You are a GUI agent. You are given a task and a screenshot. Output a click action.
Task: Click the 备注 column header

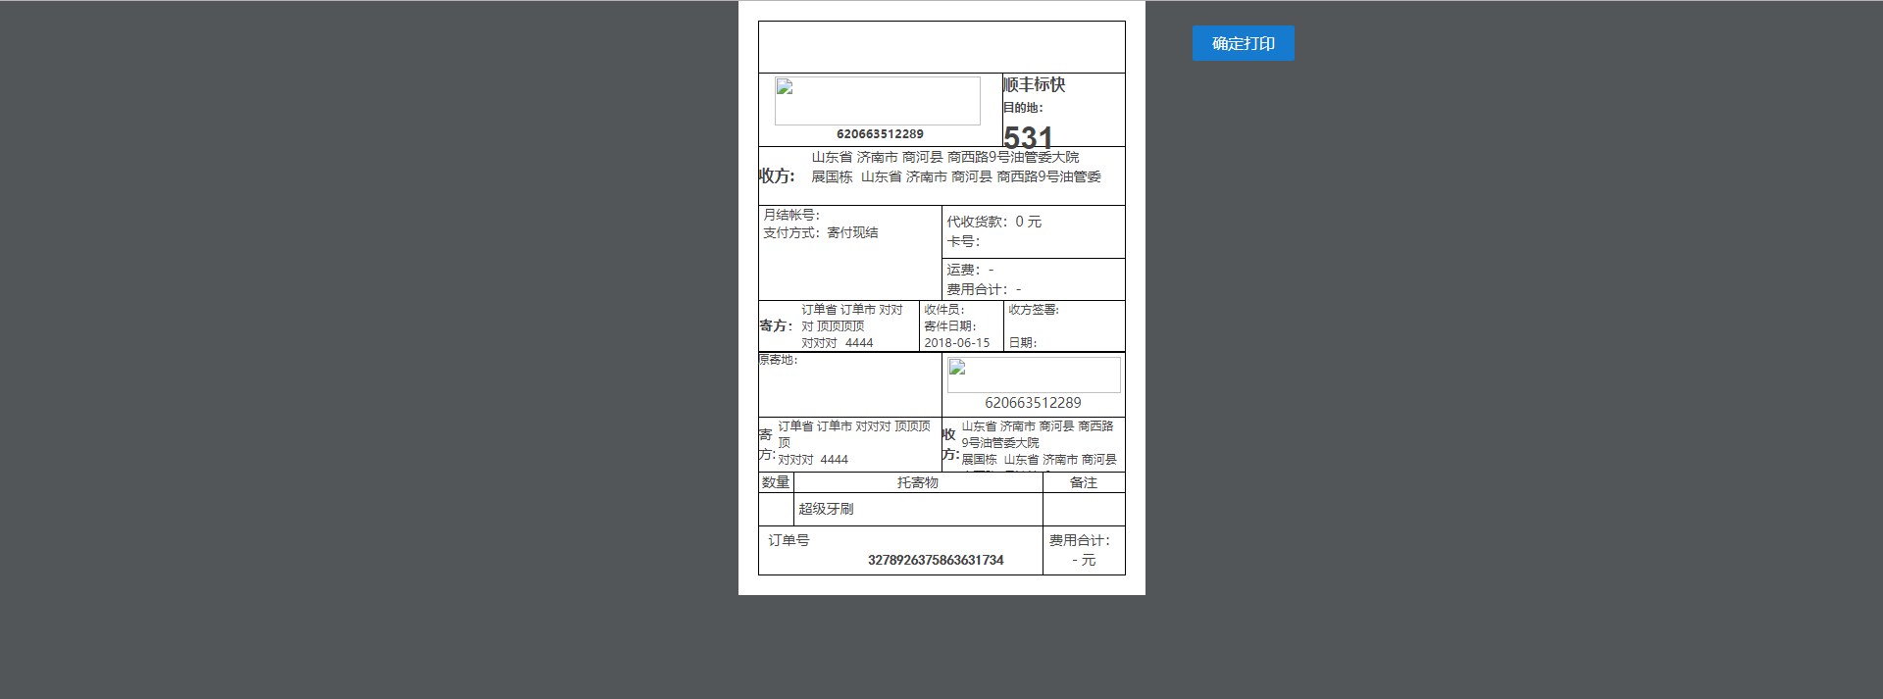[x=1084, y=482]
